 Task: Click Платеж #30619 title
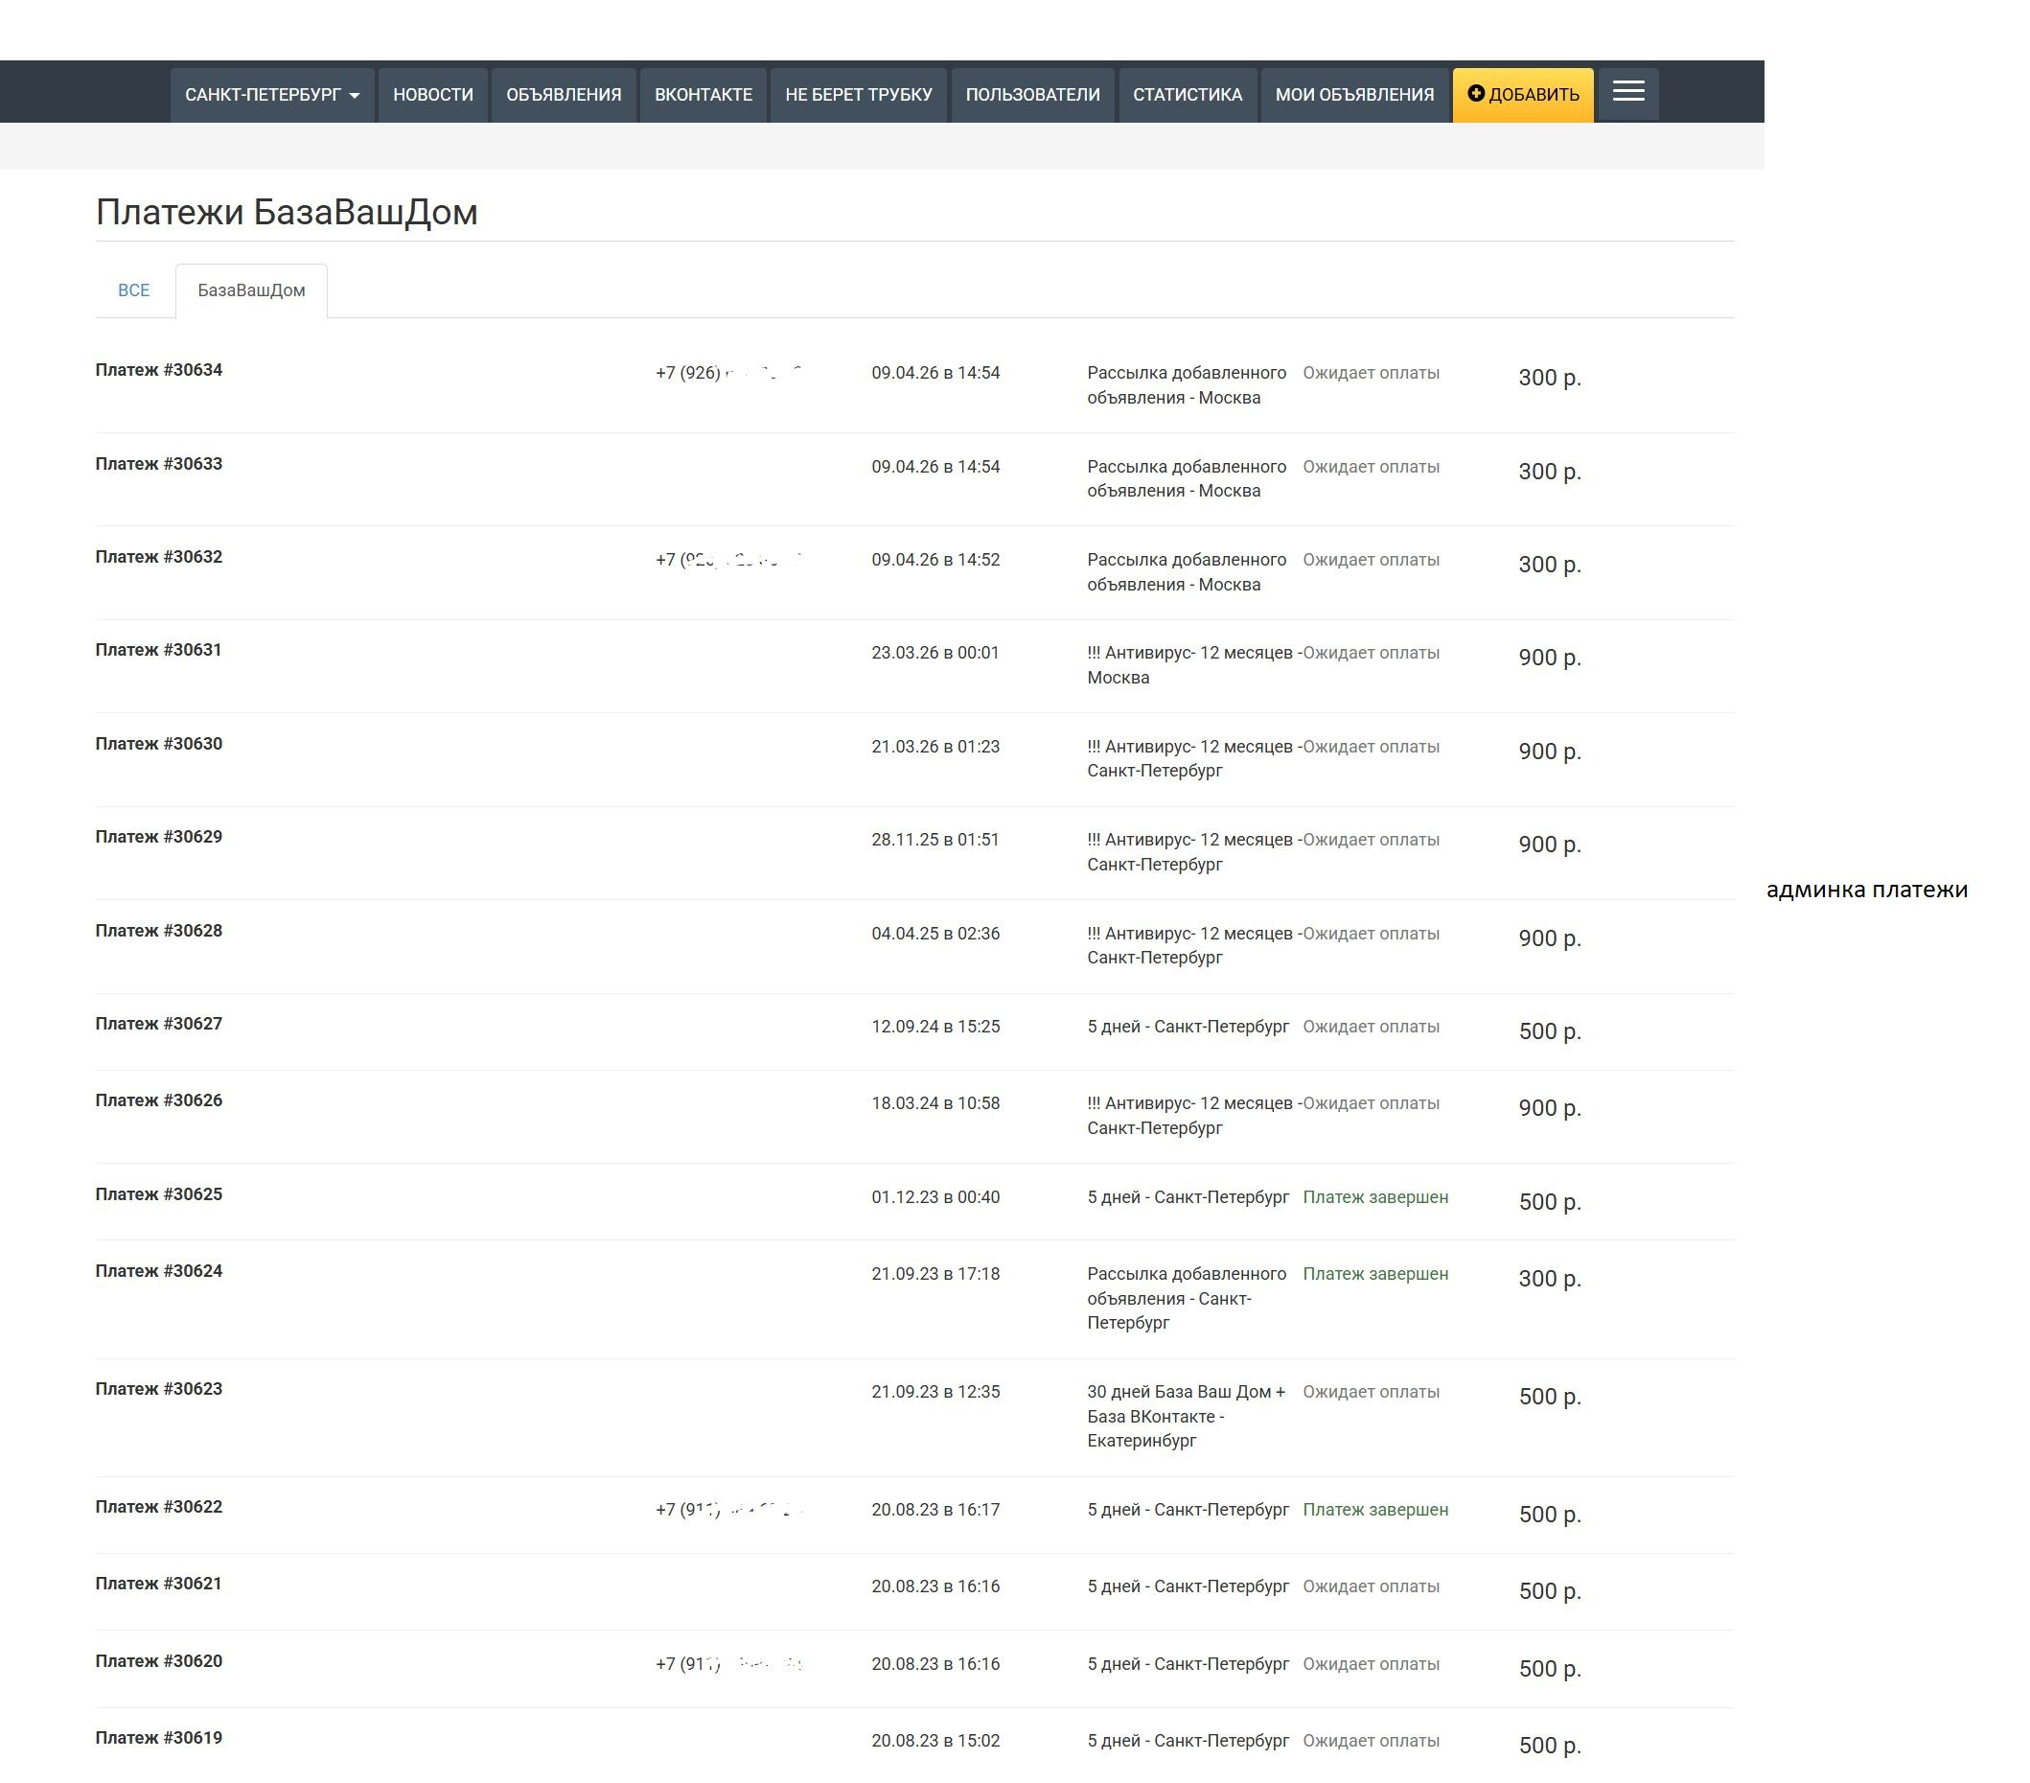pyautogui.click(x=159, y=1737)
